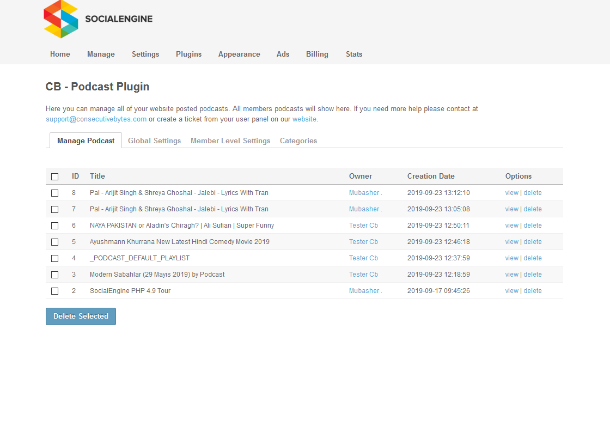View the NAYA PAKISTAN podcast entry
610x445 pixels.
[x=511, y=225]
